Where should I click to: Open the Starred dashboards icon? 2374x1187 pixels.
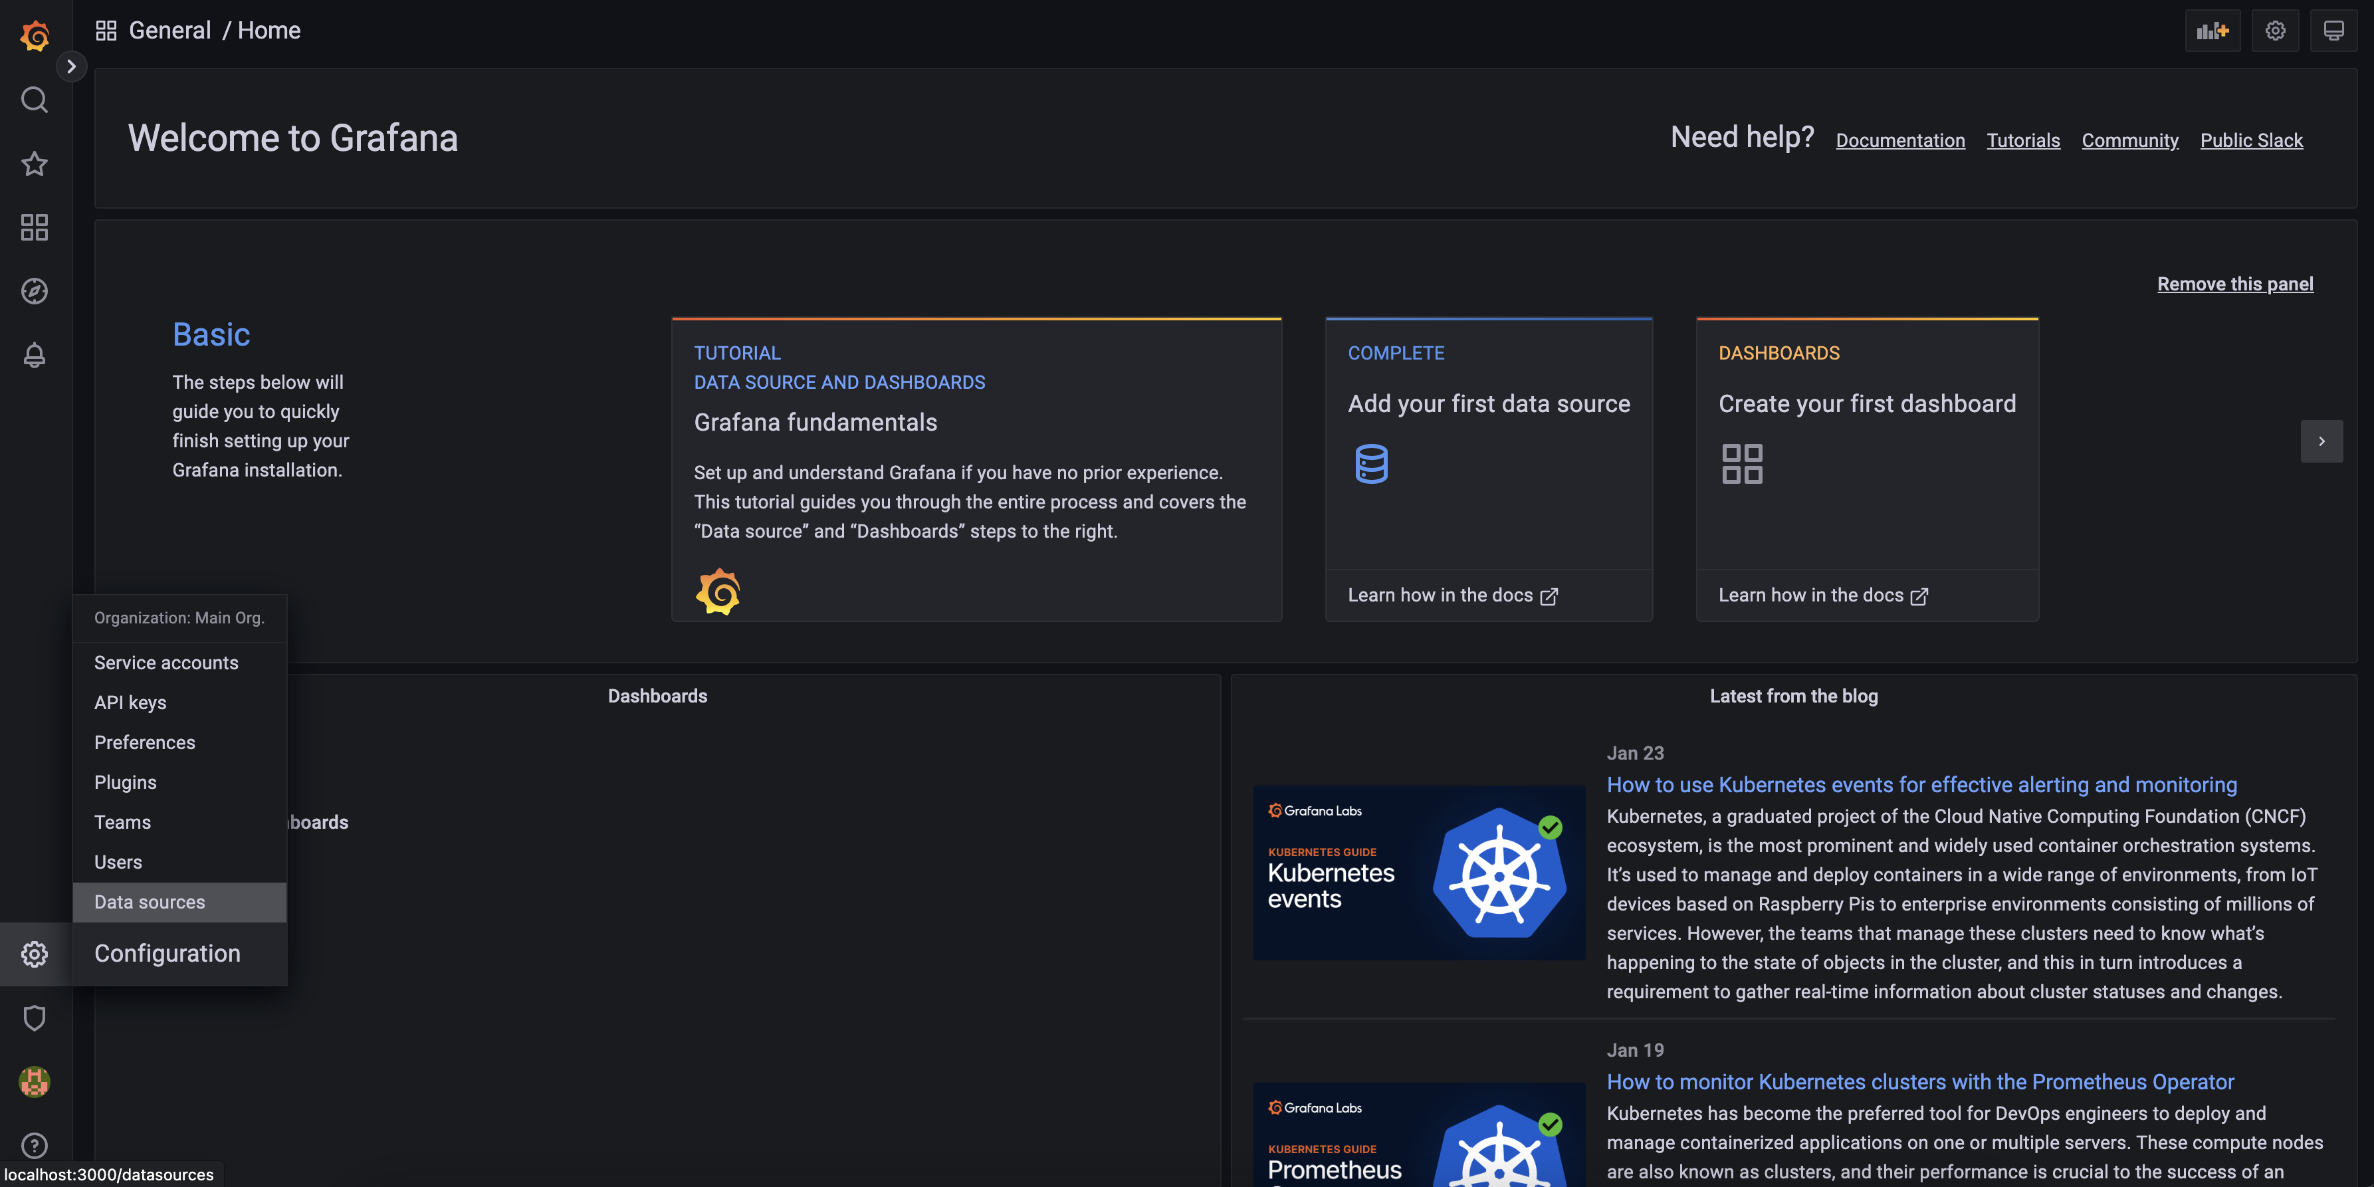(x=35, y=164)
